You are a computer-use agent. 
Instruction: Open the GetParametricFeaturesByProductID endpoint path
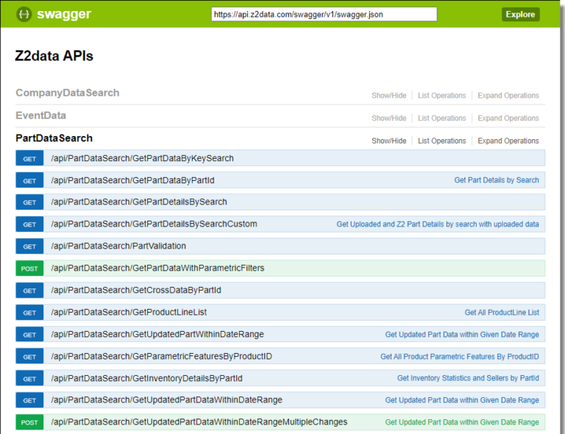[x=161, y=357]
